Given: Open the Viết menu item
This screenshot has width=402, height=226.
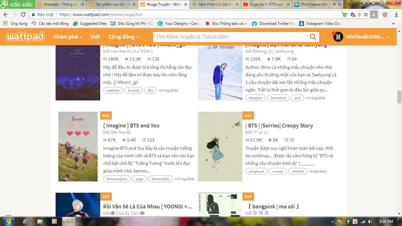Looking at the screenshot, I should [x=95, y=37].
